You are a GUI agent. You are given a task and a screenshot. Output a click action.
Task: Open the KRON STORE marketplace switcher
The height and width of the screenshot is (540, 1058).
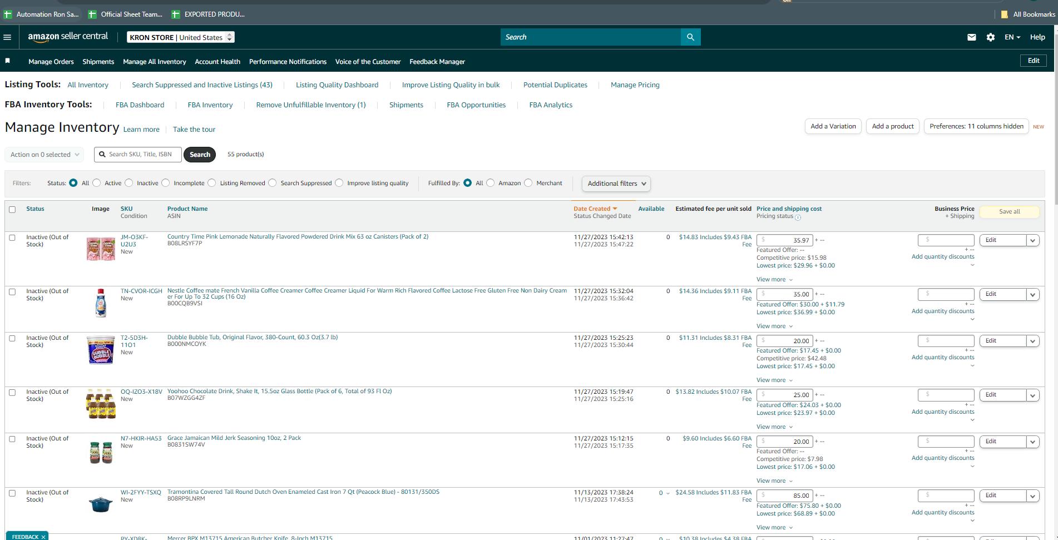181,37
